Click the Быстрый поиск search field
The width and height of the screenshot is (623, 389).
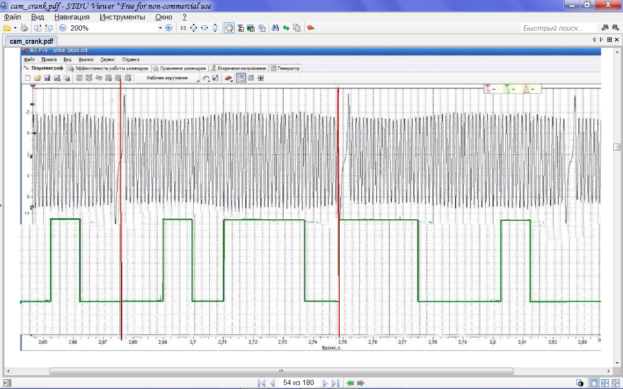(559, 28)
